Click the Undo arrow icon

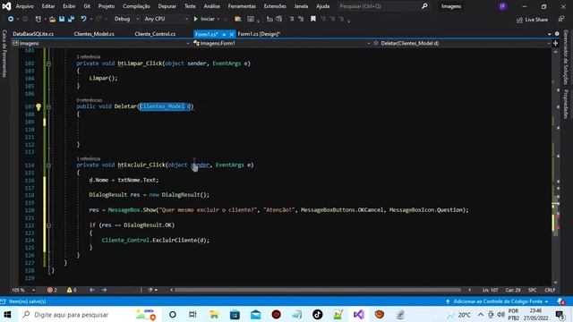coord(83,19)
